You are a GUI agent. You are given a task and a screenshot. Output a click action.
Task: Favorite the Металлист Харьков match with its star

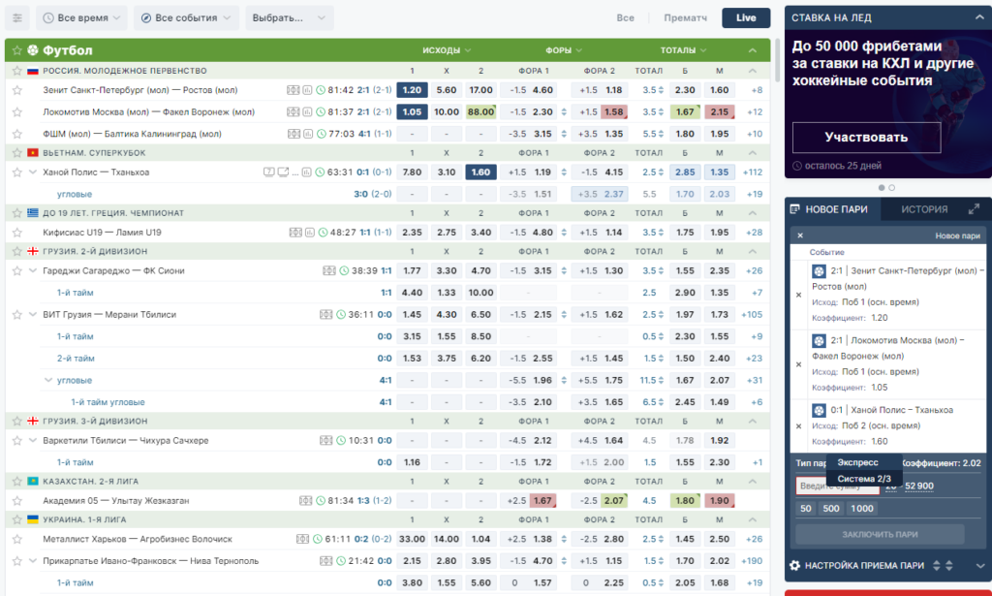pos(17,539)
